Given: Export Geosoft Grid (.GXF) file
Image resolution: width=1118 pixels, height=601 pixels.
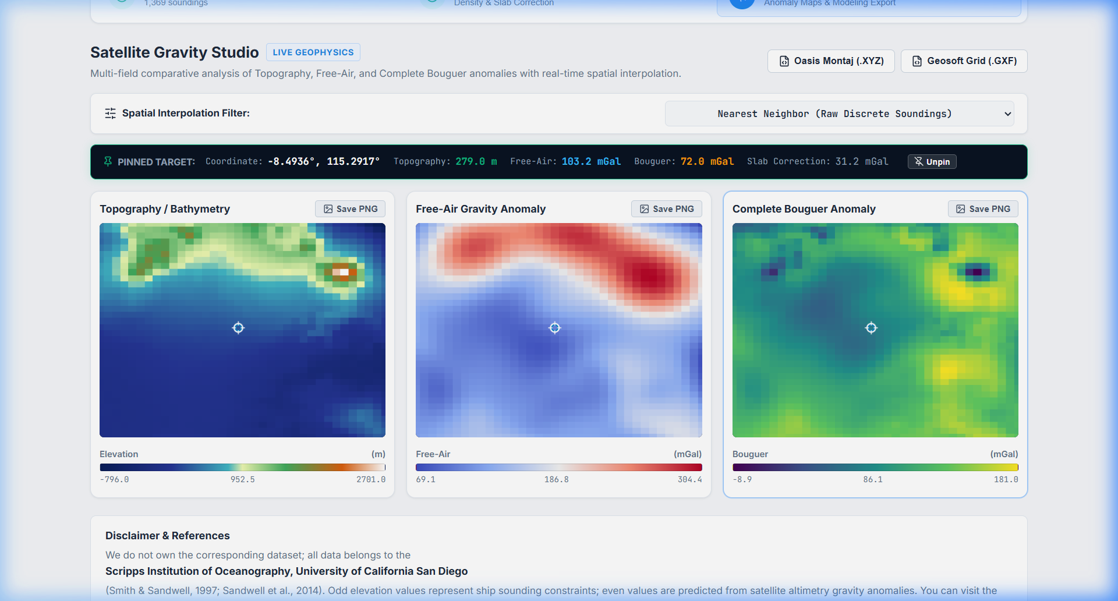Looking at the screenshot, I should [x=964, y=61].
